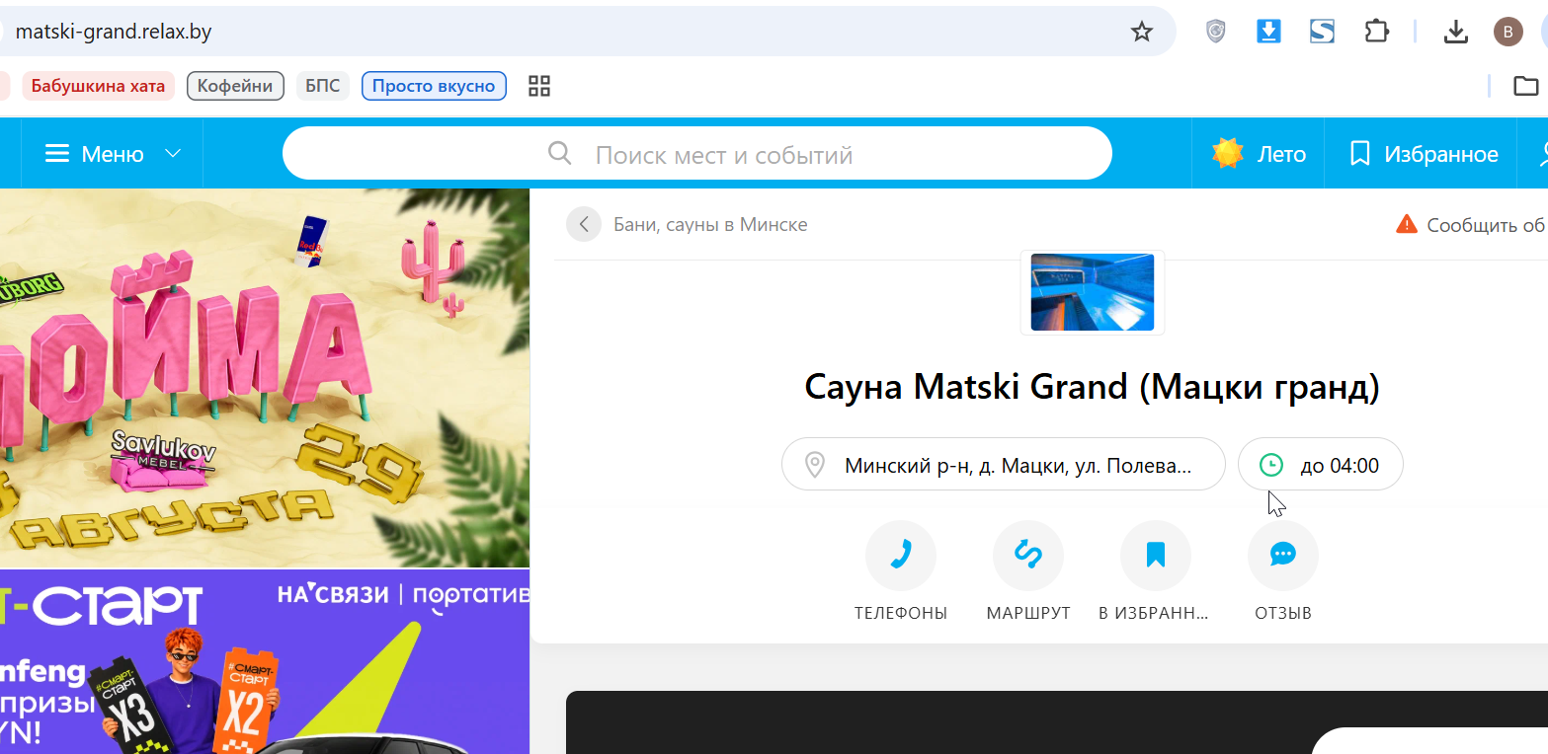Click the location pin icon
This screenshot has height=754, width=1548.
(815, 465)
